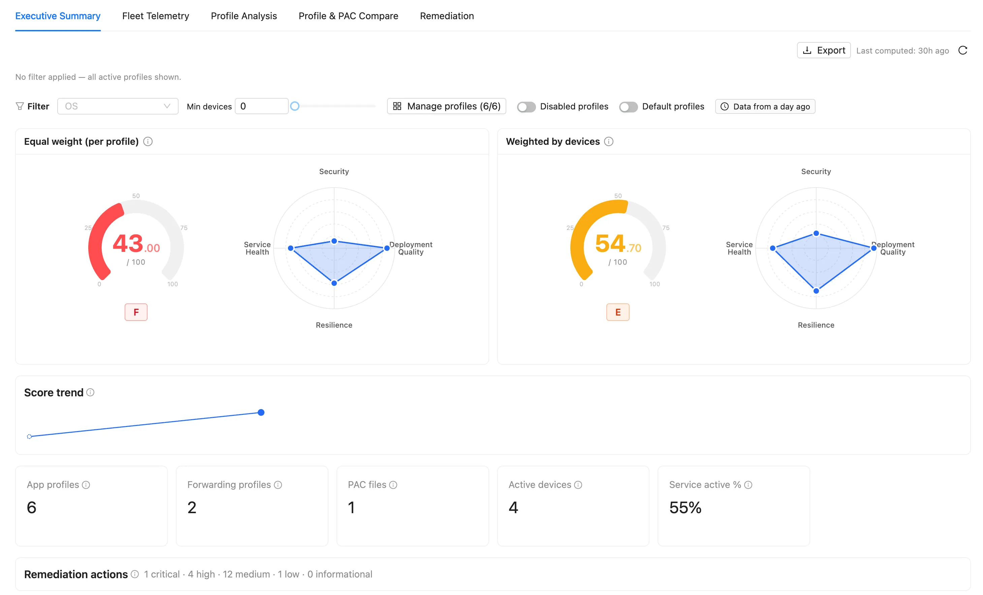The width and height of the screenshot is (983, 595).
Task: Click the Security point on Weighted radar
Action: (x=816, y=233)
